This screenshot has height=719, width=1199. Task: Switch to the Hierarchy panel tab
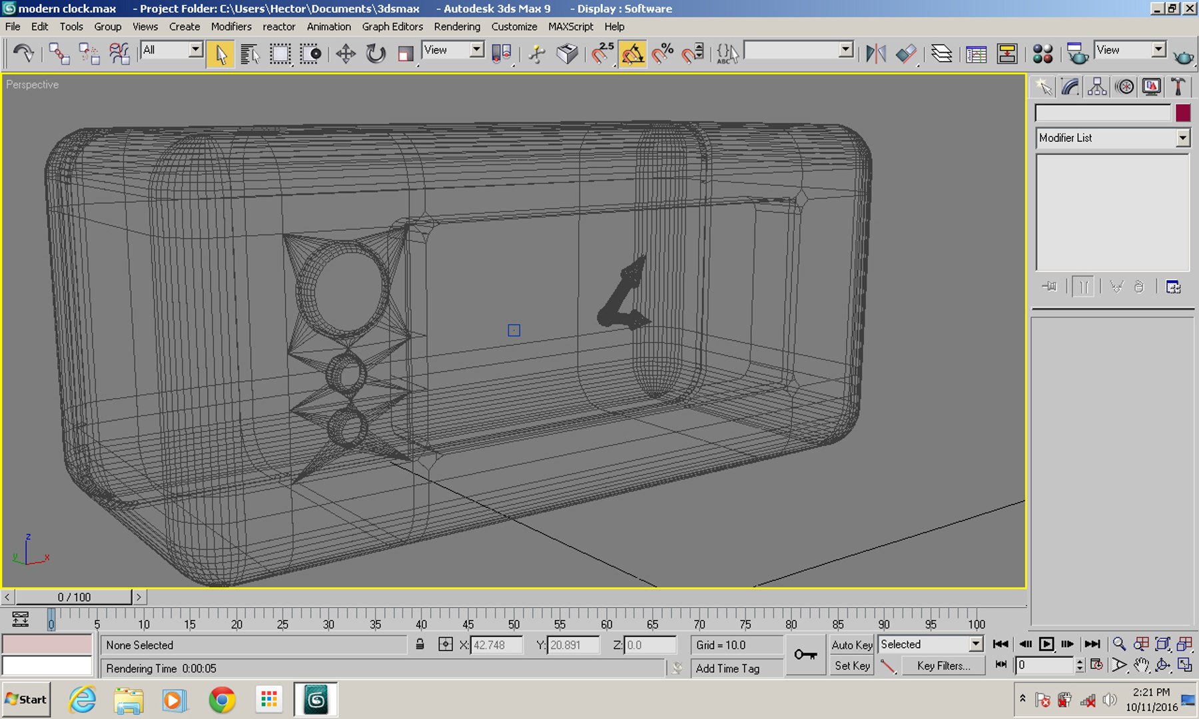coord(1097,87)
